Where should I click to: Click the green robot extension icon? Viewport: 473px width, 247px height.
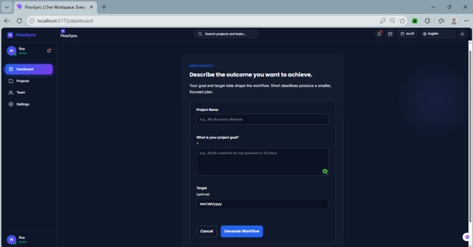coord(415,21)
